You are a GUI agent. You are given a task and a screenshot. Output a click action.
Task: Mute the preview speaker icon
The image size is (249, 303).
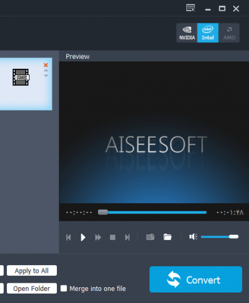pos(193,237)
